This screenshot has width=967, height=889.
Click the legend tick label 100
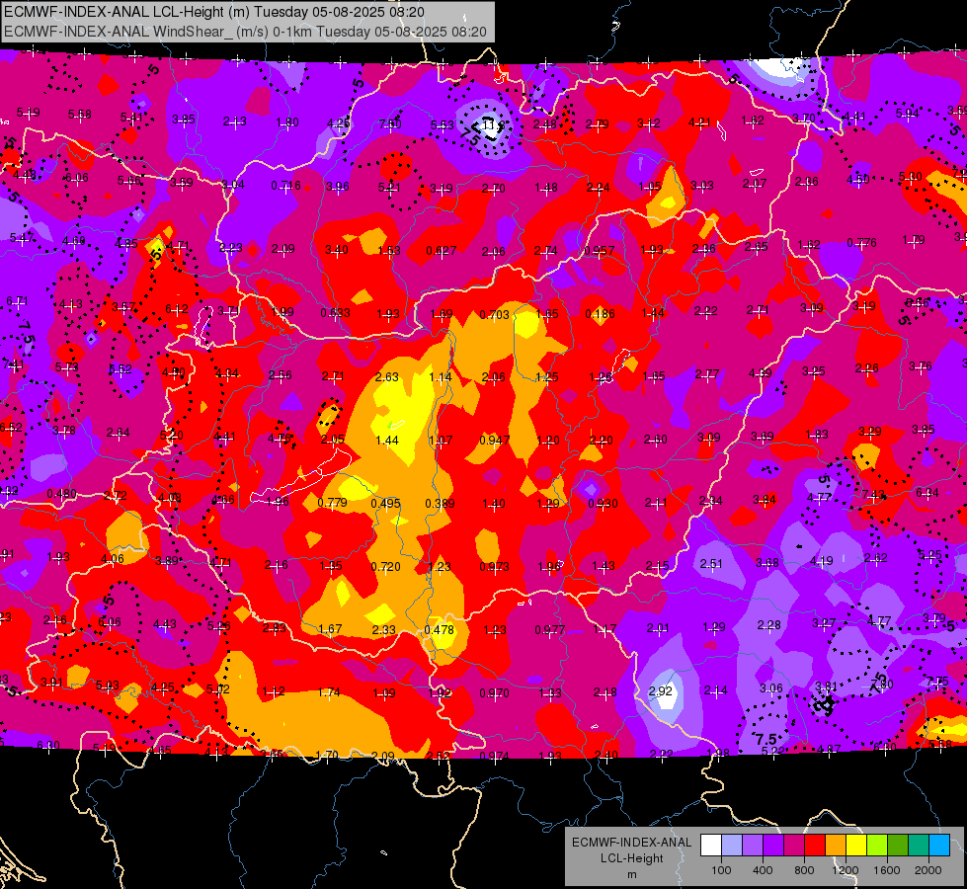721,870
